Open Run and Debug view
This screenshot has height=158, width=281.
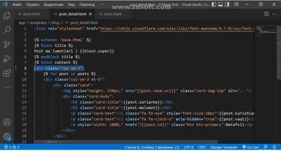coord(7,58)
